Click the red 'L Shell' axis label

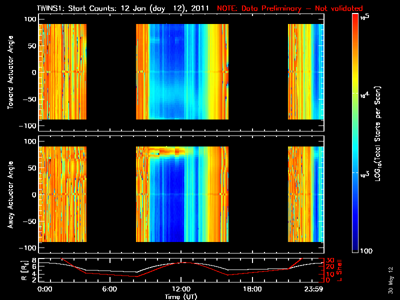pos(339,270)
